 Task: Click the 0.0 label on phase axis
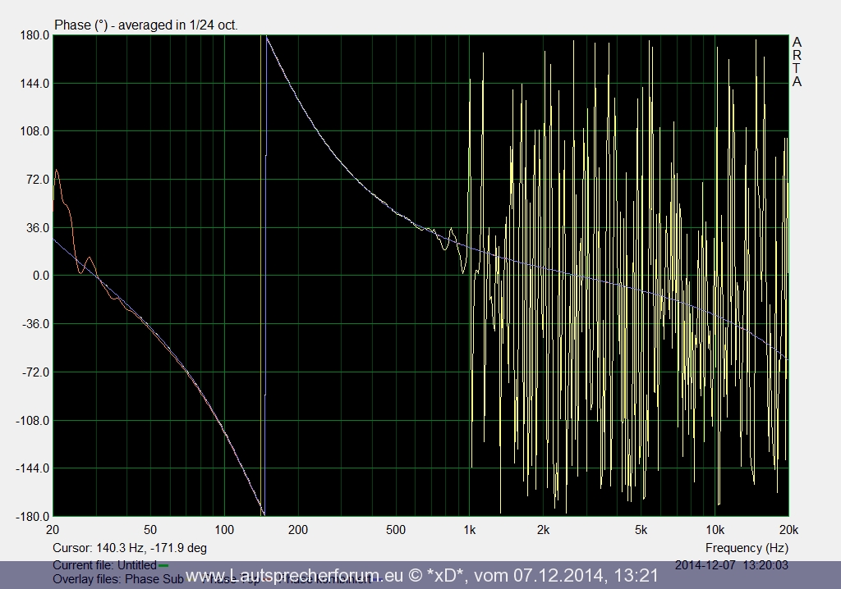40,276
